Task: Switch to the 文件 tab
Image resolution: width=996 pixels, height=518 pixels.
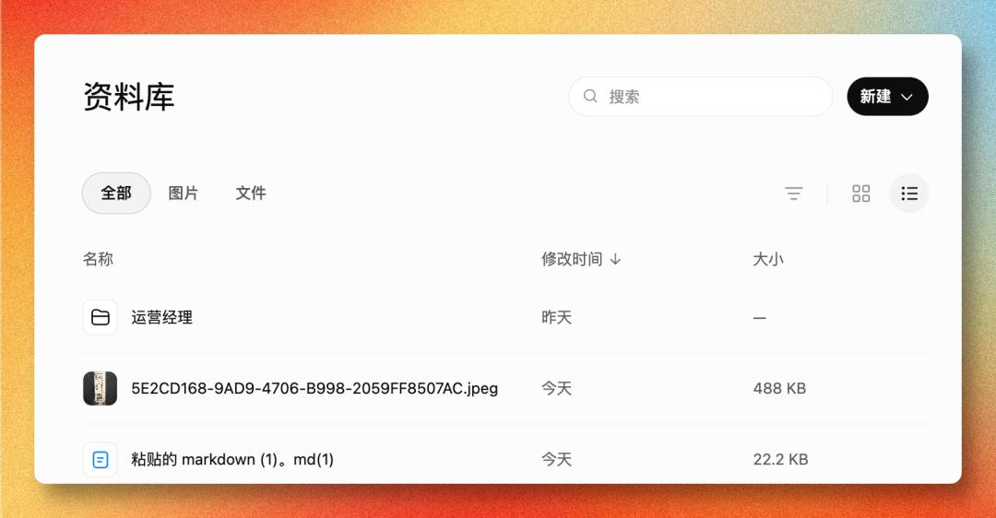Action: [251, 193]
